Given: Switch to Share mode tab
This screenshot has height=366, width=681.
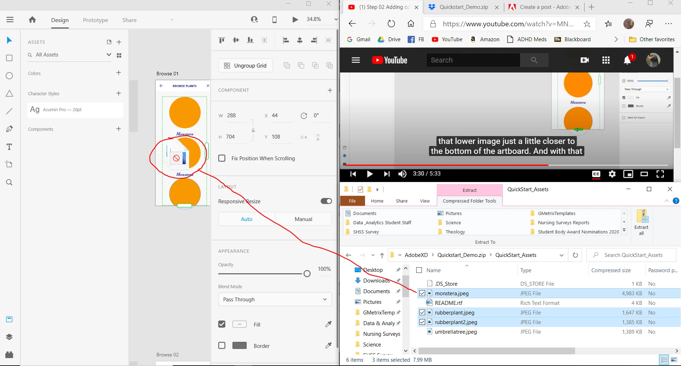Looking at the screenshot, I should [x=129, y=20].
